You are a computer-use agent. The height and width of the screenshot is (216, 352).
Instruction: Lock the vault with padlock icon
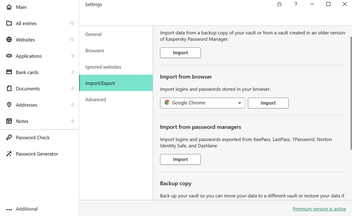[279, 4]
